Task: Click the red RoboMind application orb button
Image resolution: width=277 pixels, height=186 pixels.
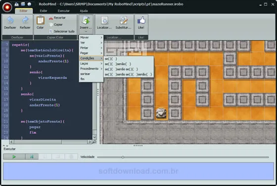Action: 7,7
